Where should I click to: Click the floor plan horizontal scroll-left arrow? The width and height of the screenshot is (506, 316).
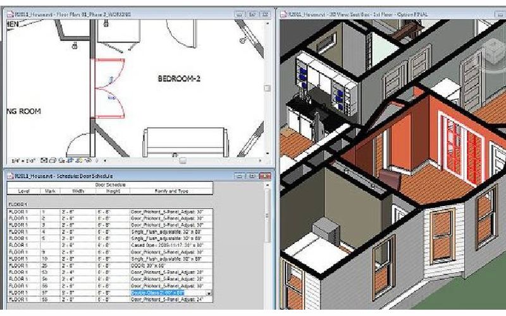point(105,161)
